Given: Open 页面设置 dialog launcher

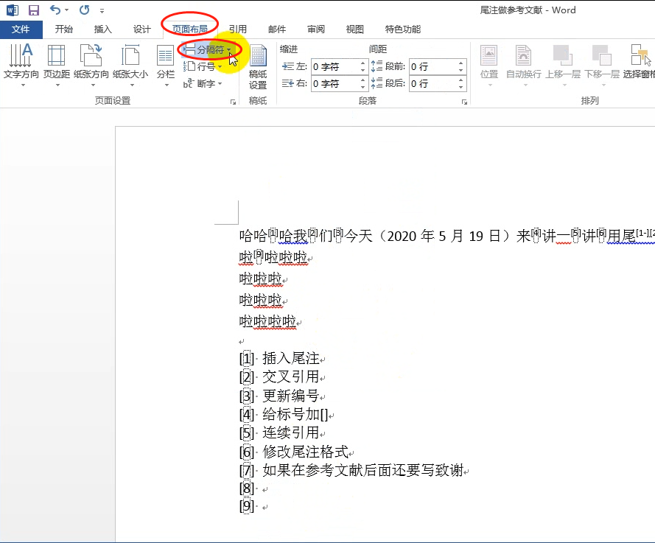Looking at the screenshot, I should tap(233, 102).
